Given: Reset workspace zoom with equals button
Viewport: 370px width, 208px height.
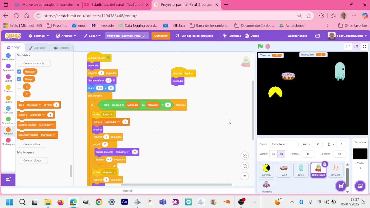Looking at the screenshot, I should (245, 176).
